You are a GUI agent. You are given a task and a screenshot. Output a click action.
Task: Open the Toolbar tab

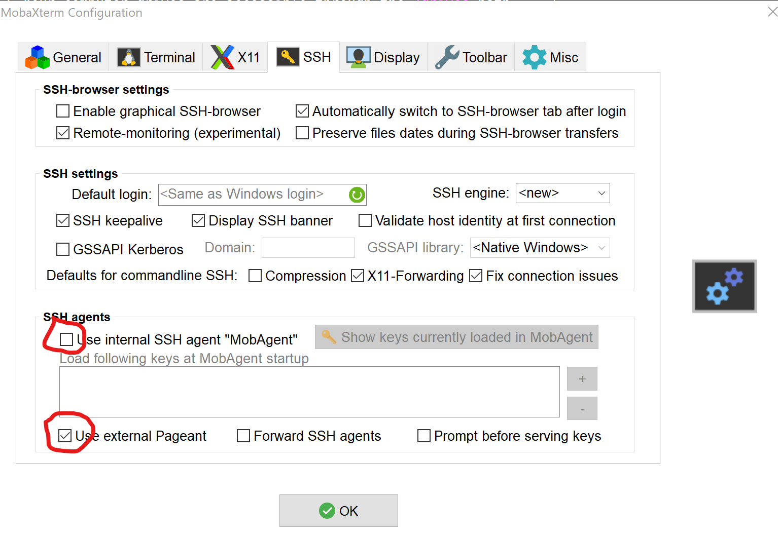tap(471, 57)
